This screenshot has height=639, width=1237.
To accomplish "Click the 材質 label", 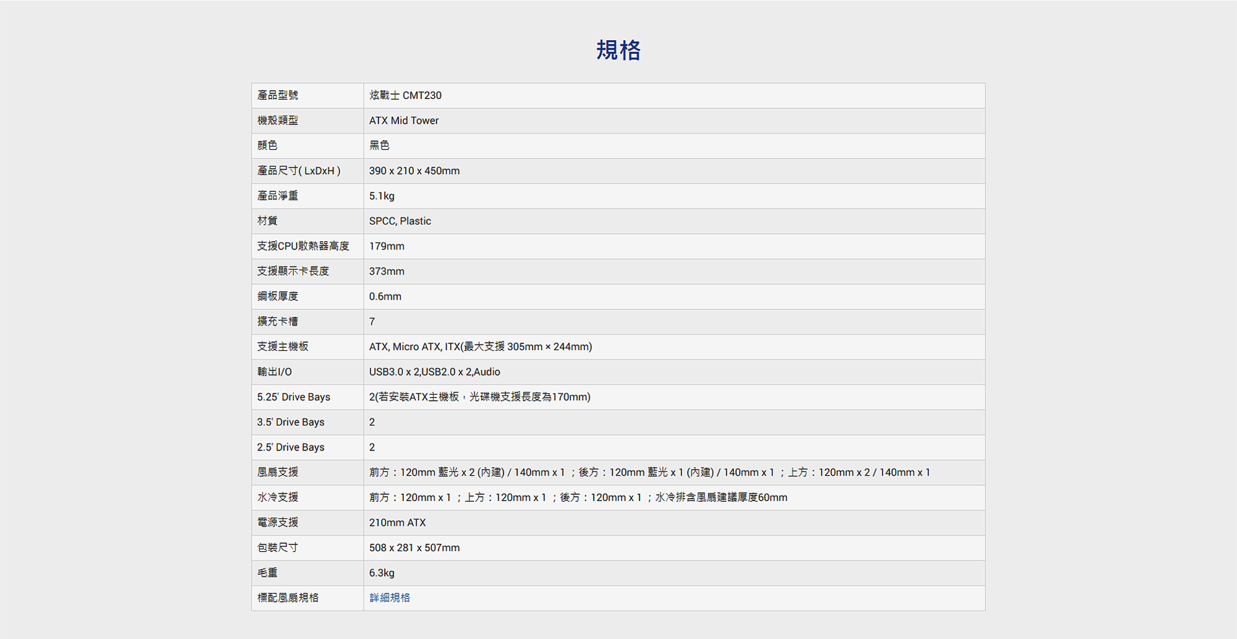I will pyautogui.click(x=267, y=221).
